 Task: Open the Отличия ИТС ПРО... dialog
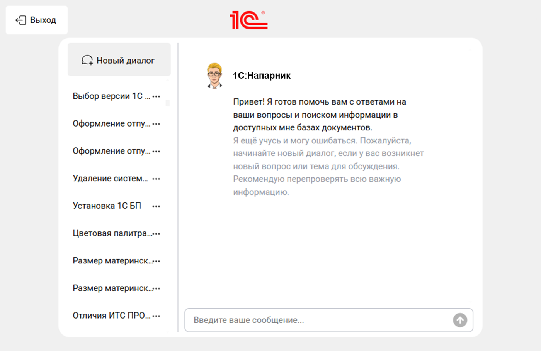111,316
